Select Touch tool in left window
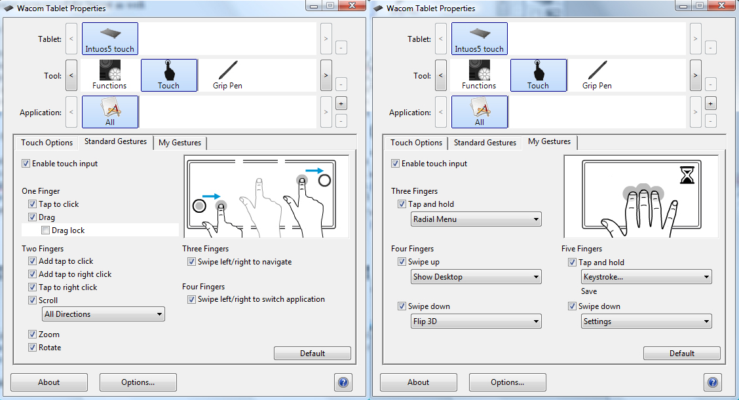The width and height of the screenshot is (739, 400). pos(169,75)
